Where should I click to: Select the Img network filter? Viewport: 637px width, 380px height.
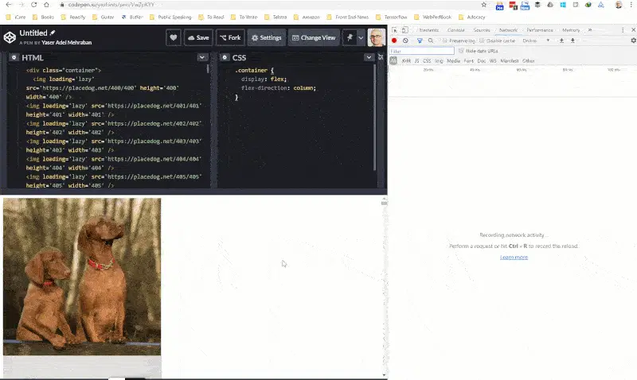click(x=439, y=61)
